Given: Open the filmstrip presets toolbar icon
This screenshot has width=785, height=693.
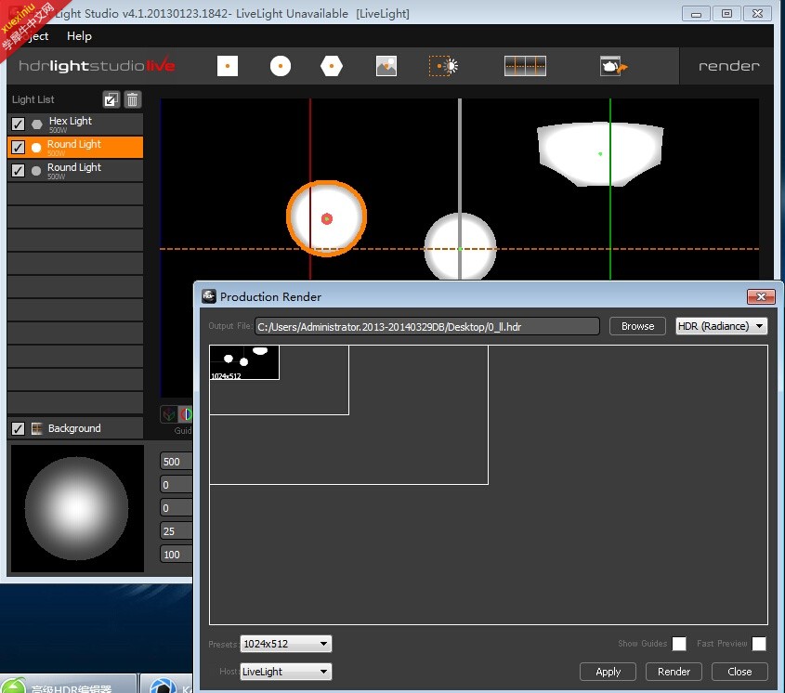Looking at the screenshot, I should pyautogui.click(x=525, y=66).
